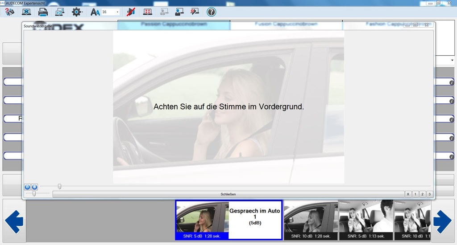
Task: Click the greyed person with screen icon
Action: tap(164, 12)
